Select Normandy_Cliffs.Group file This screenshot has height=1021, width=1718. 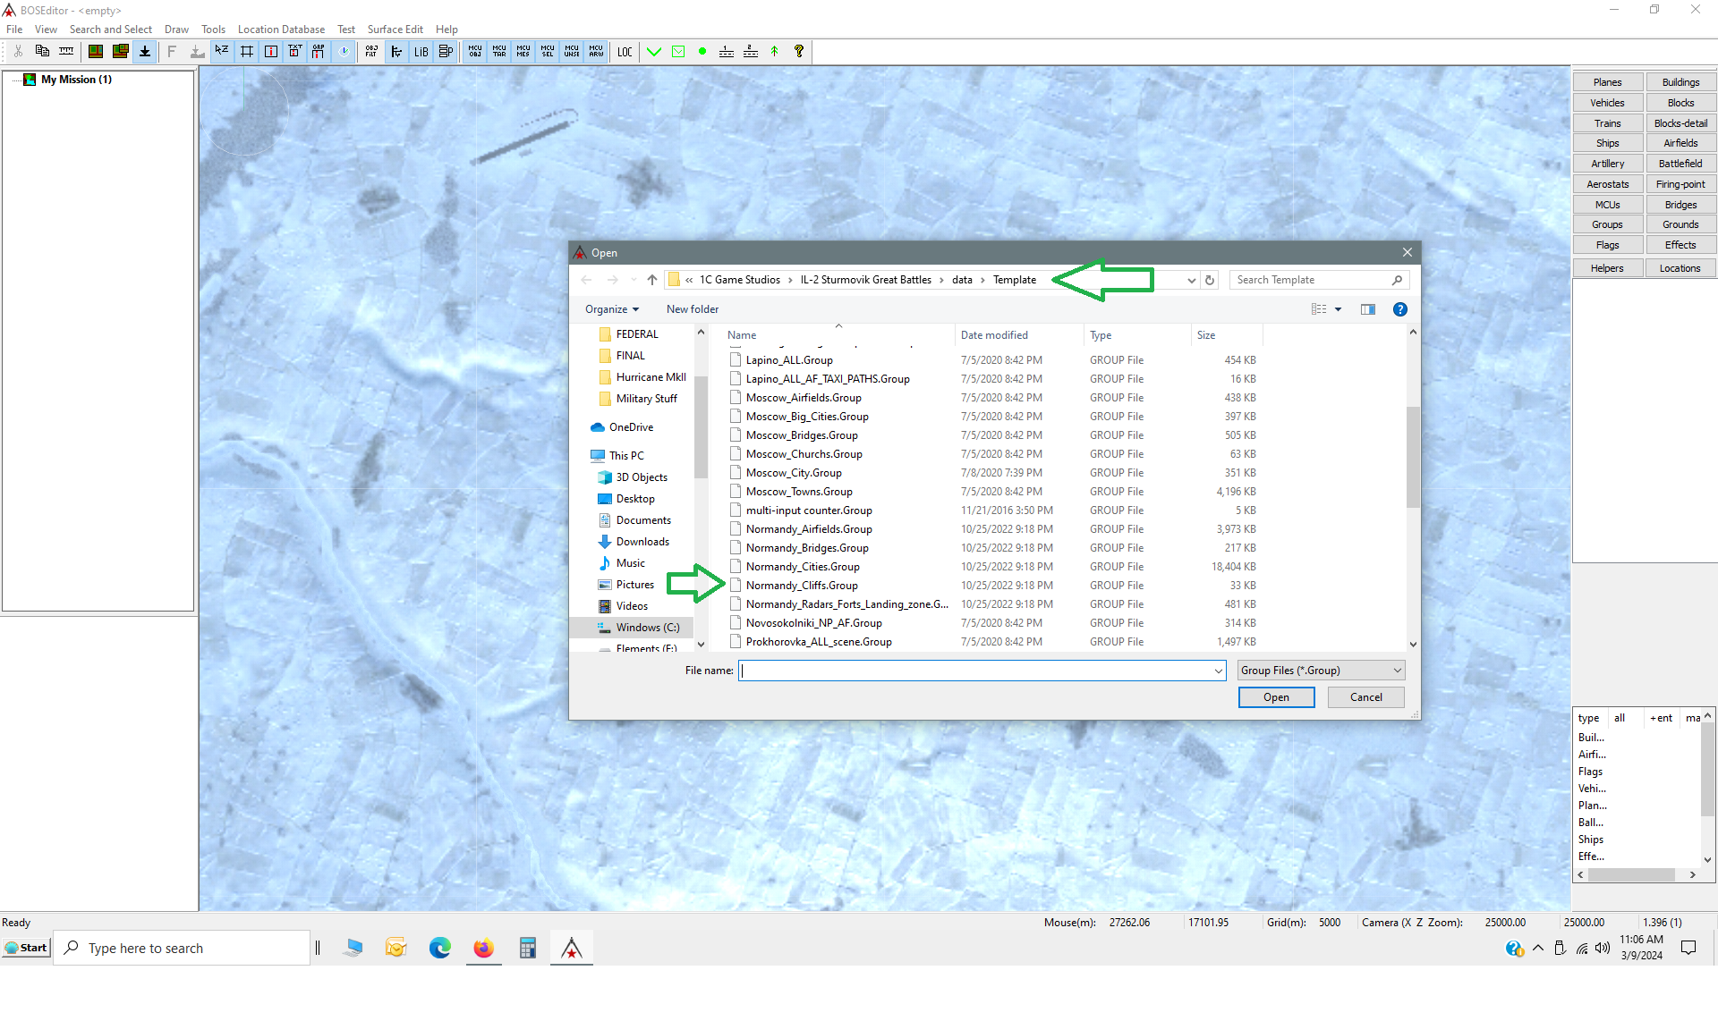802,586
